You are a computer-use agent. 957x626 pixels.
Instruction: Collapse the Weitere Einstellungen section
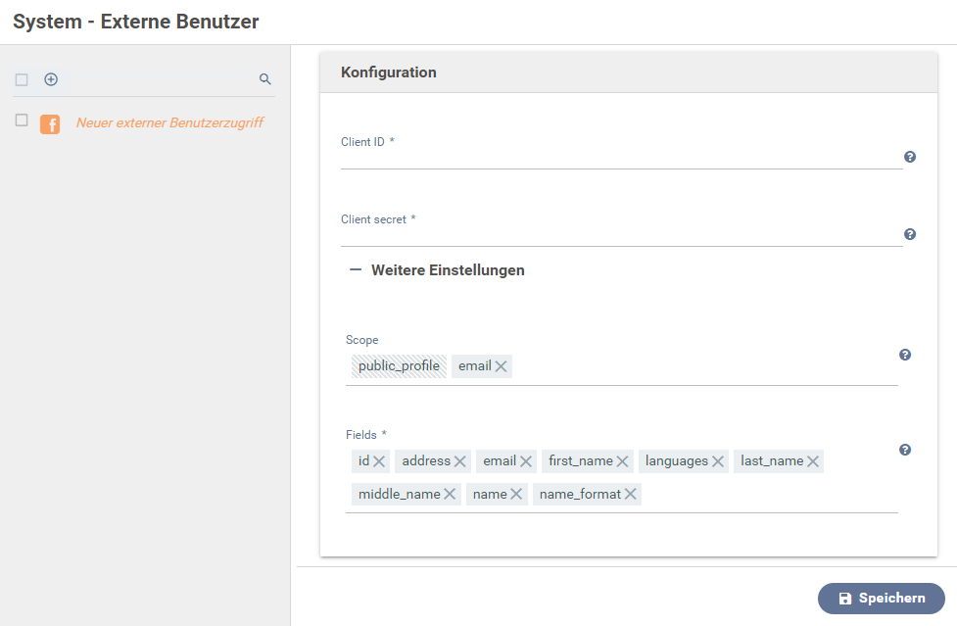click(x=356, y=270)
